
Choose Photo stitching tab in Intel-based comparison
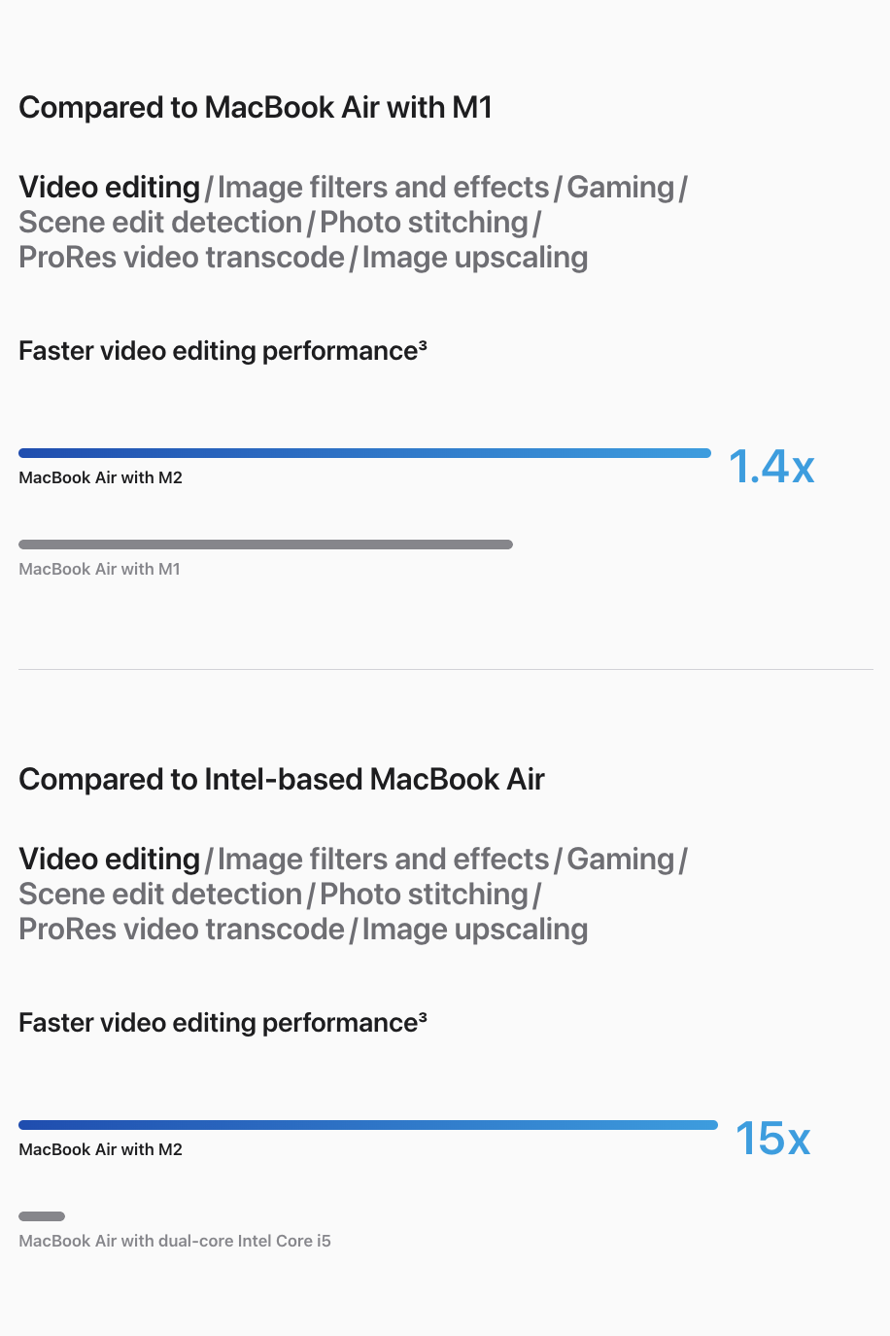(424, 894)
